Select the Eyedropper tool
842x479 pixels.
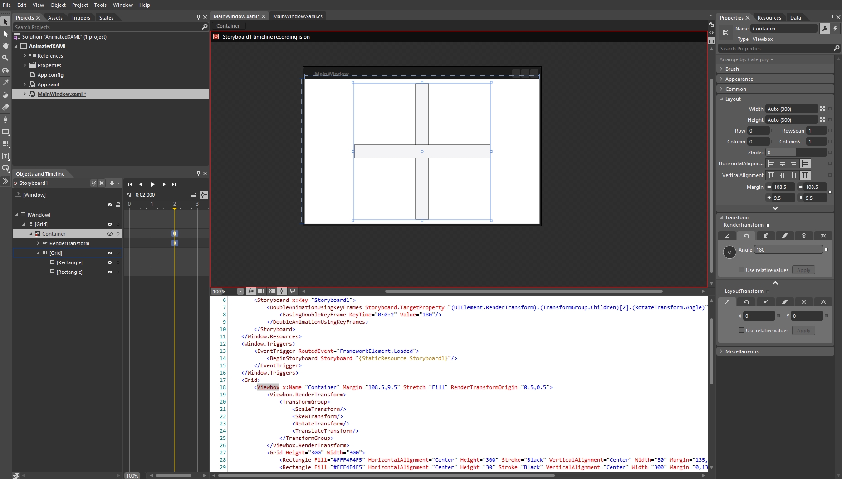click(x=5, y=82)
